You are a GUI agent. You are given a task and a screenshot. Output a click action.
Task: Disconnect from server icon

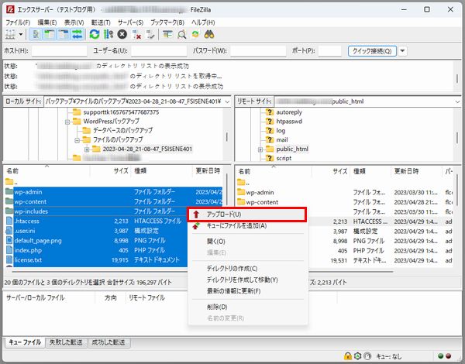[136, 35]
